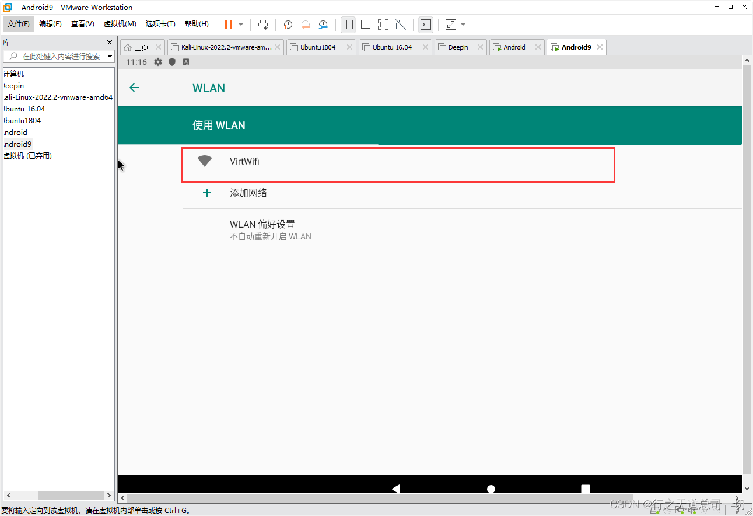Open the 编辑(E) menu
This screenshot has height=516, width=753.
(50, 24)
